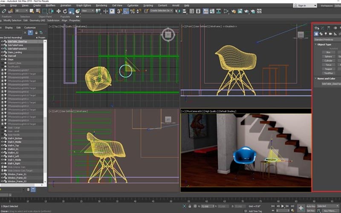Open the Customize menu in Scene Explorer
This screenshot has width=341, height=213.
pyautogui.click(x=30, y=28)
